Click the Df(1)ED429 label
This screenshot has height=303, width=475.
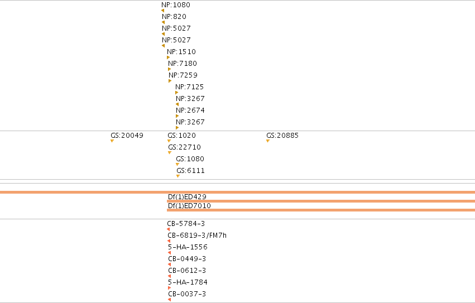[187, 196]
